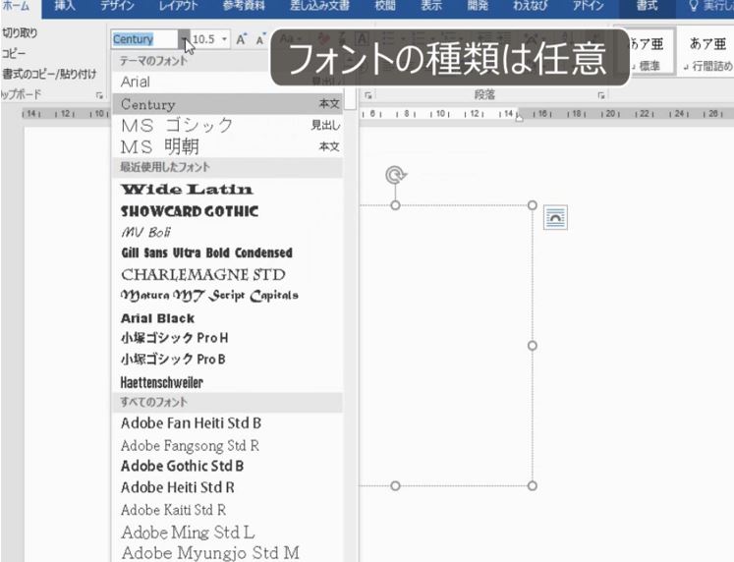Open the 開発 tab
734x562 pixels.
tap(478, 6)
